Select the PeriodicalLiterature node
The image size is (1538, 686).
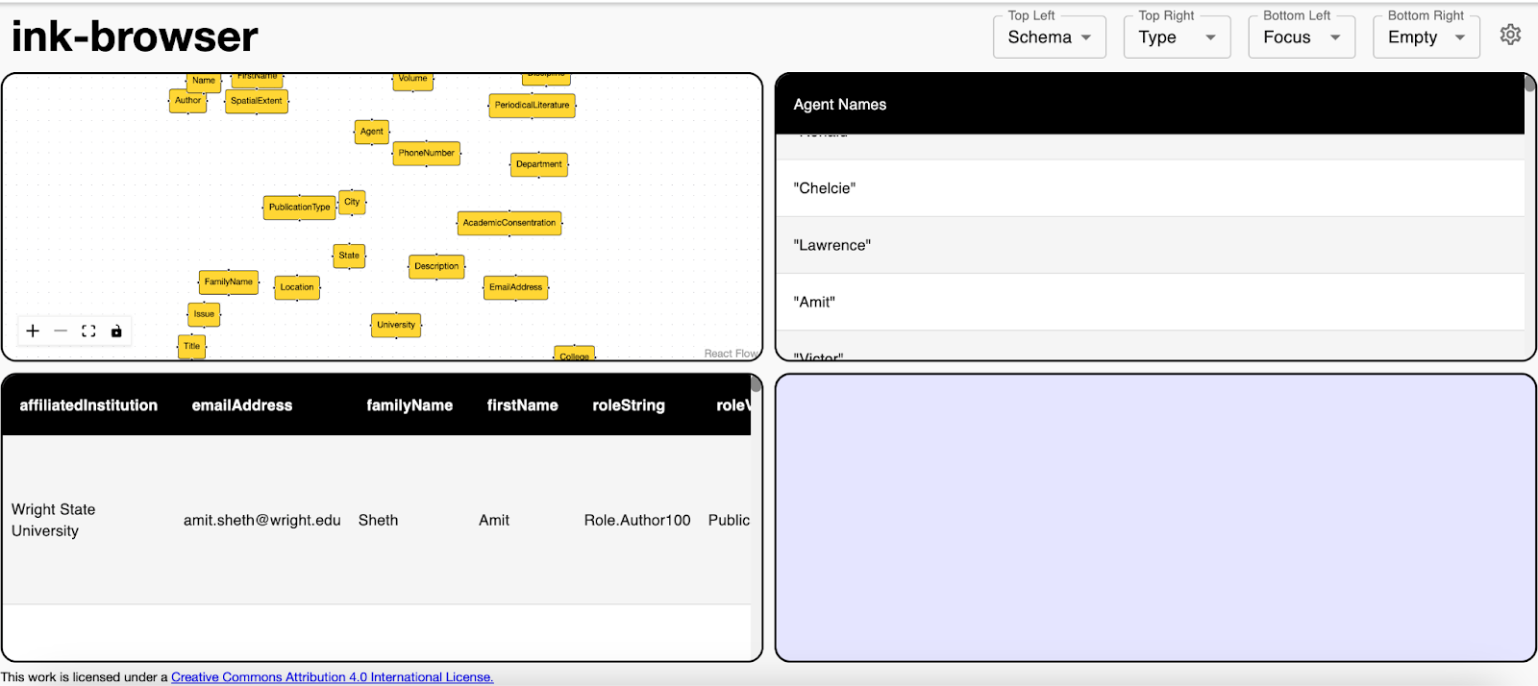(x=533, y=106)
